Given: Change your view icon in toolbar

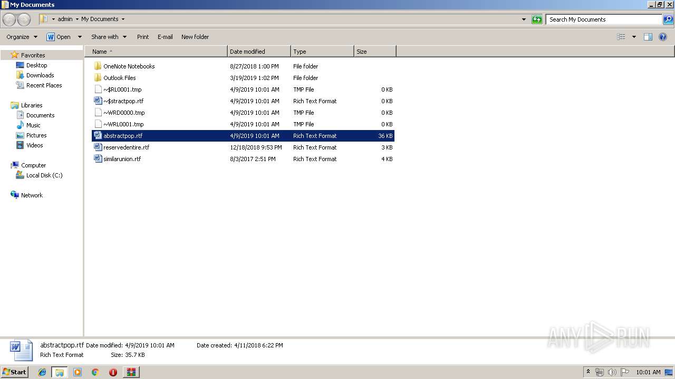Looking at the screenshot, I should click(x=621, y=37).
